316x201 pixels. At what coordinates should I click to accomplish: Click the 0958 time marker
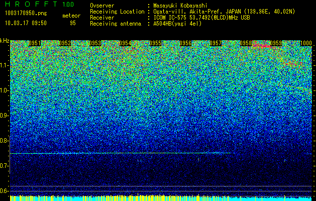pyautogui.click(x=246, y=43)
